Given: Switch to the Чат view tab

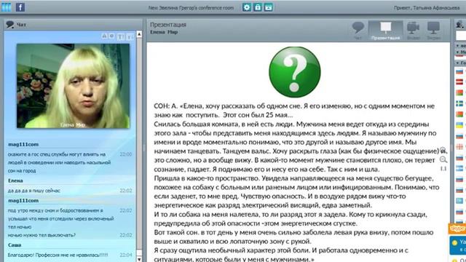Looking at the screenshot, I should [358, 31].
